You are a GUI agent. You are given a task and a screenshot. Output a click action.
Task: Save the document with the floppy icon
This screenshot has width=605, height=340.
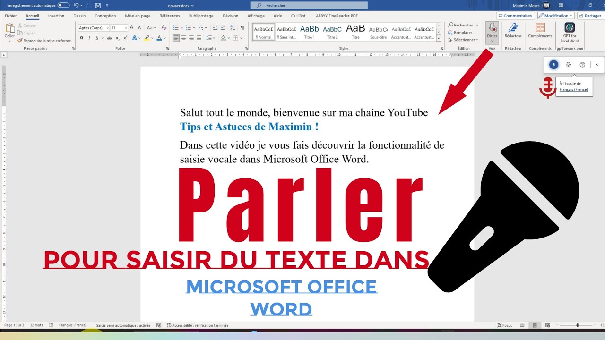click(x=98, y=5)
